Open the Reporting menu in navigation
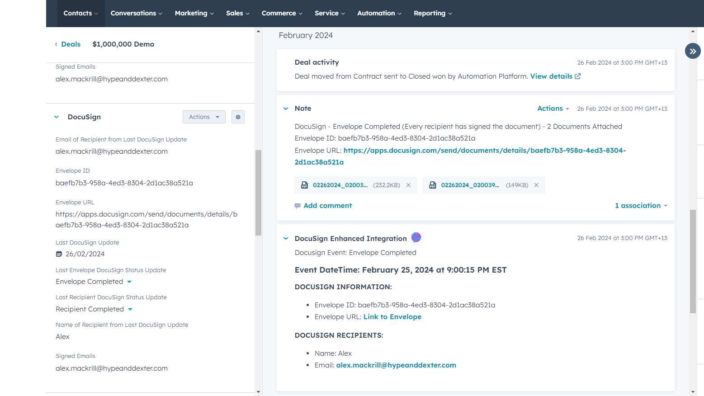Viewport: 704px width, 396px height. (432, 13)
